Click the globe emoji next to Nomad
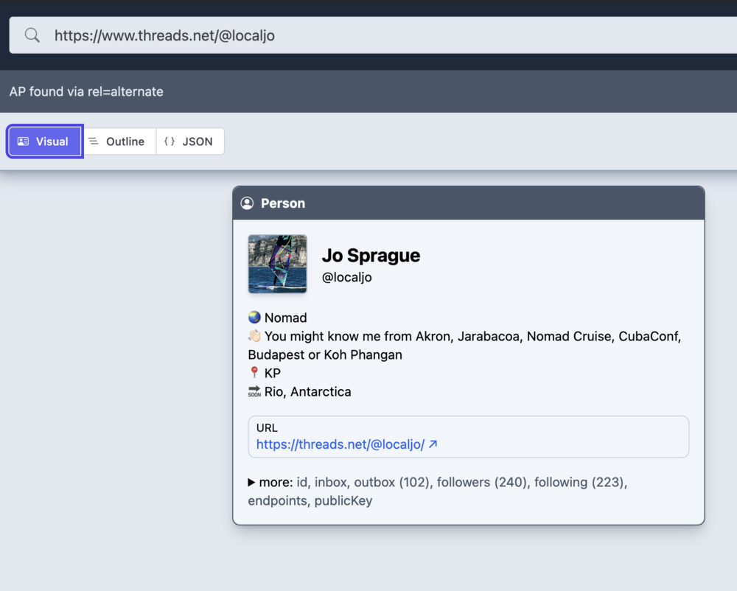Image resolution: width=737 pixels, height=591 pixels. [x=254, y=318]
